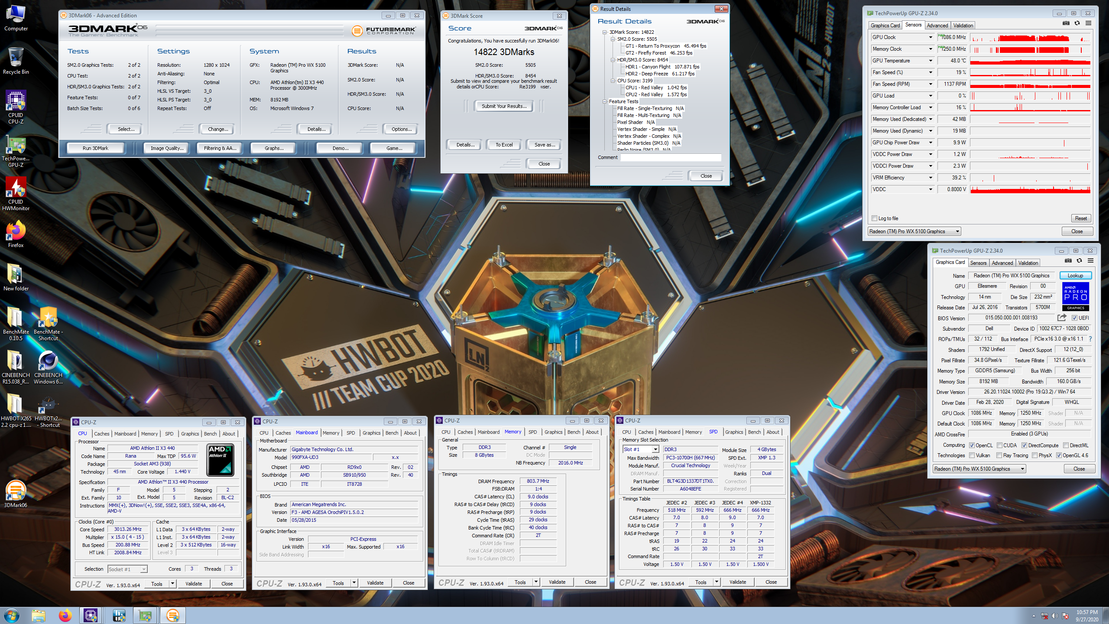1109x624 pixels.
Task: Click the Radeon Pro logo in GPU-Z
Action: click(x=1076, y=296)
